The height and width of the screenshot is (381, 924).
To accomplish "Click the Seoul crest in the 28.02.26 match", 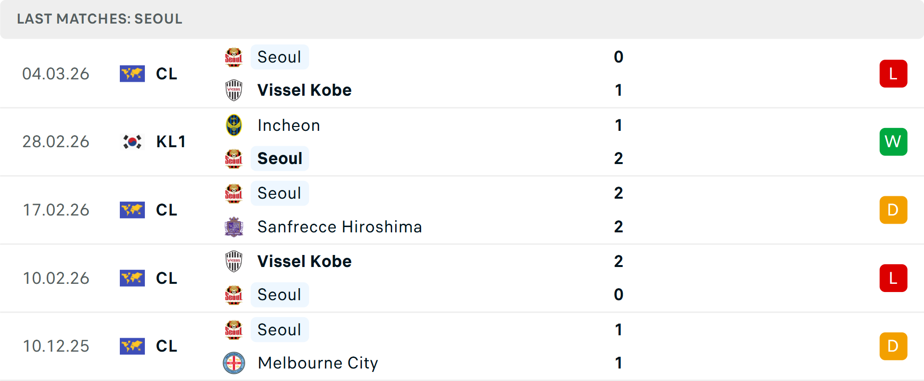I will coord(234,158).
